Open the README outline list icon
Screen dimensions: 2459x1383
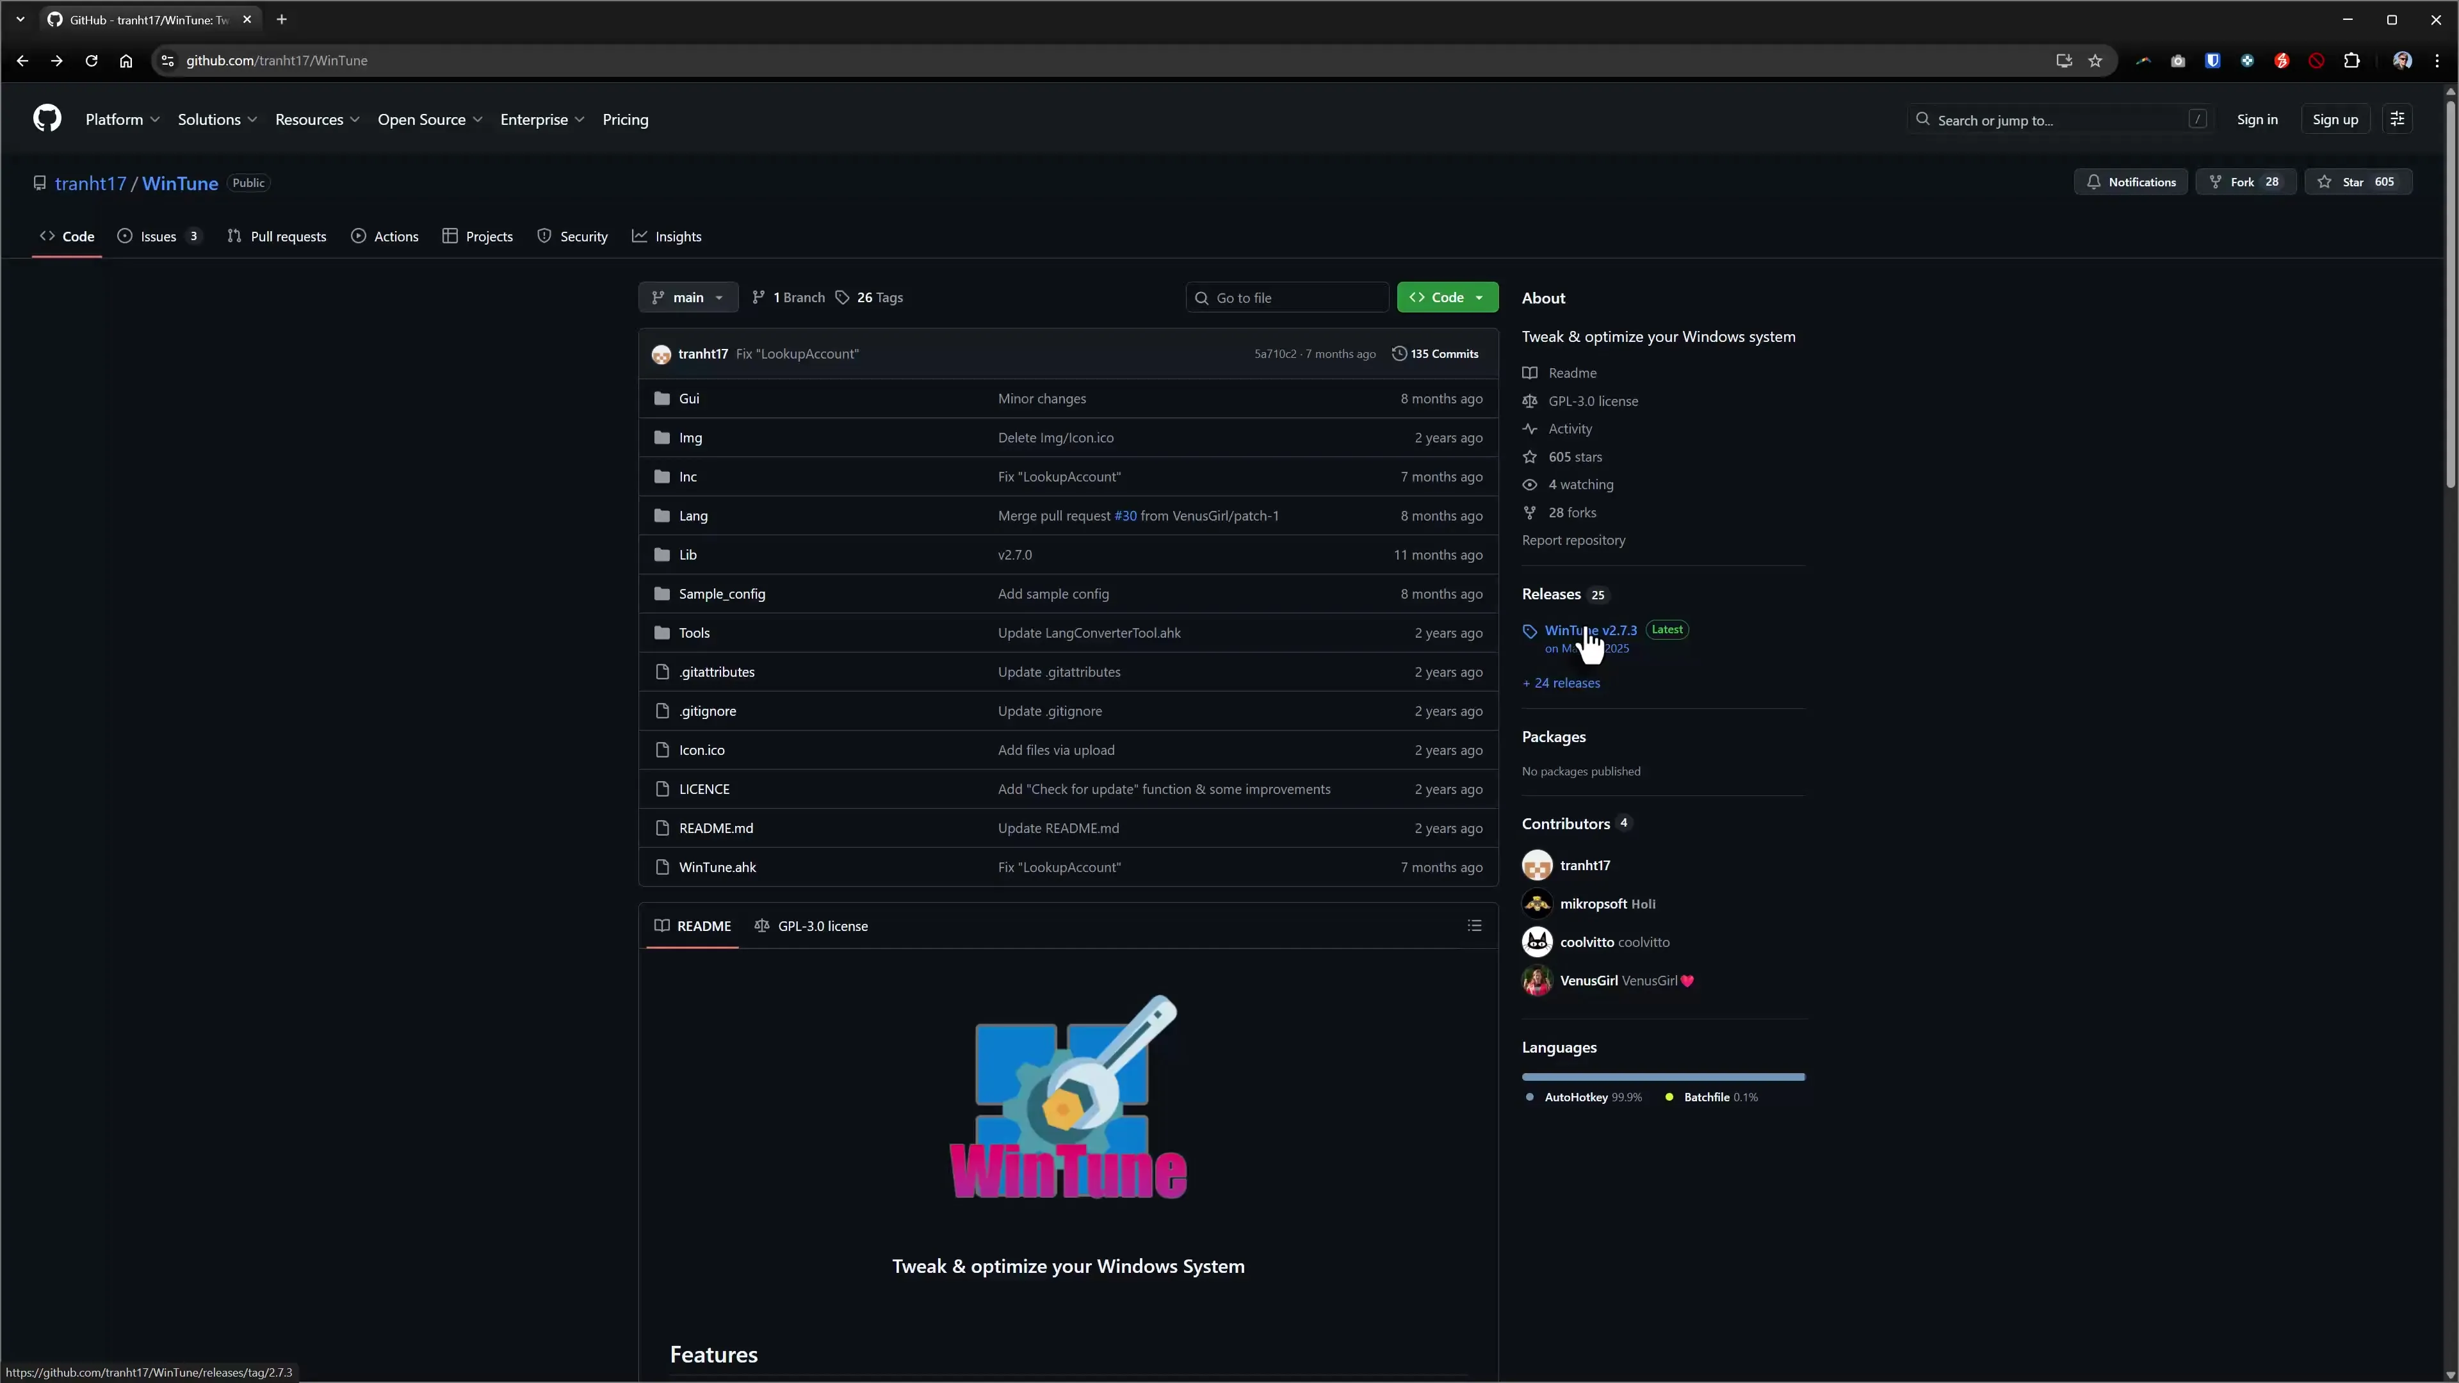1474,926
